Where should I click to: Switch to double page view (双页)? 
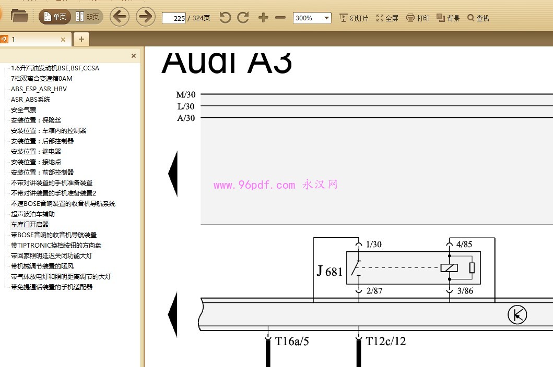[x=87, y=17]
